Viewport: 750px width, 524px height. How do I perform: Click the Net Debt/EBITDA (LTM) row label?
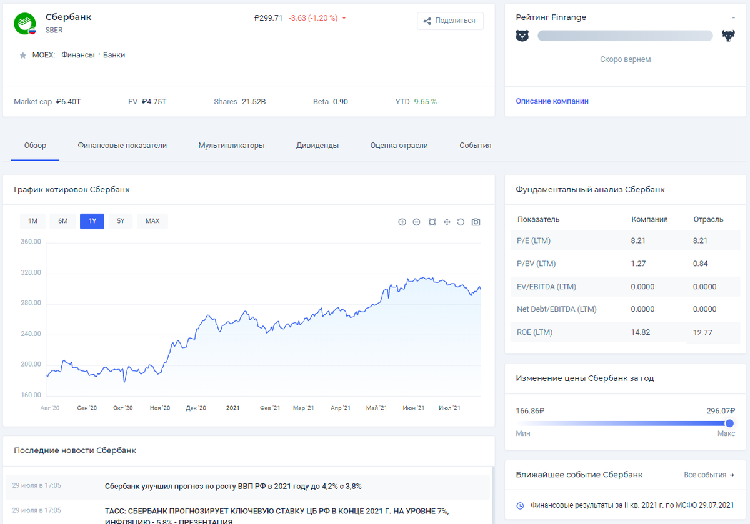556,309
